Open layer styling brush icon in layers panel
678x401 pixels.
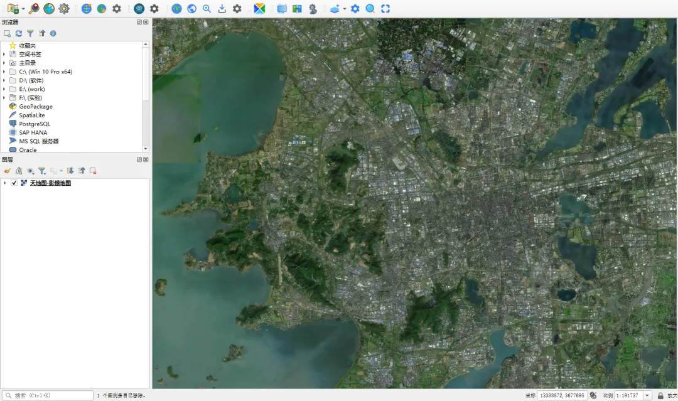coord(8,171)
